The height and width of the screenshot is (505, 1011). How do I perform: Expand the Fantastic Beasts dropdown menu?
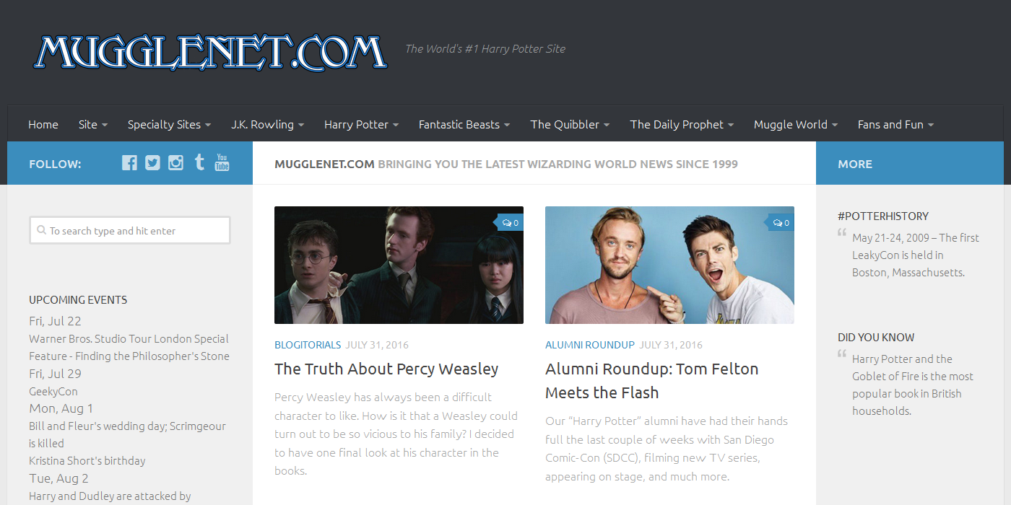[464, 124]
